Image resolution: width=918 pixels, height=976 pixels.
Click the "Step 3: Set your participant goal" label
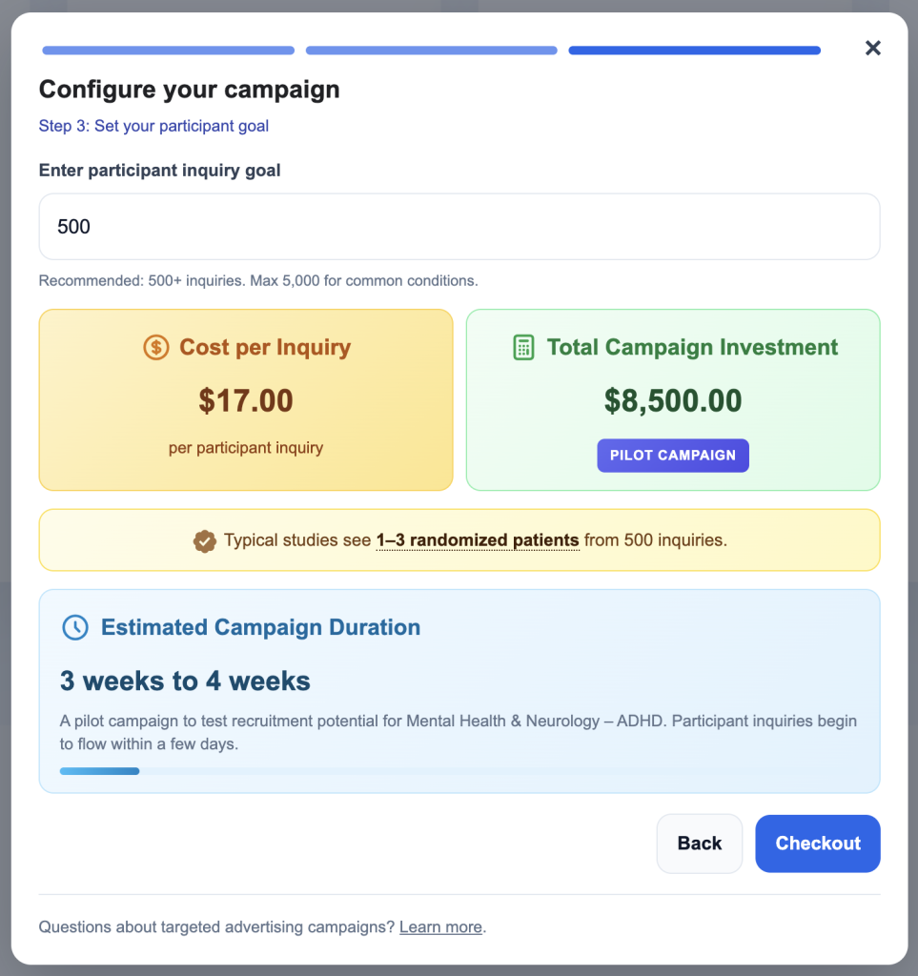point(153,125)
